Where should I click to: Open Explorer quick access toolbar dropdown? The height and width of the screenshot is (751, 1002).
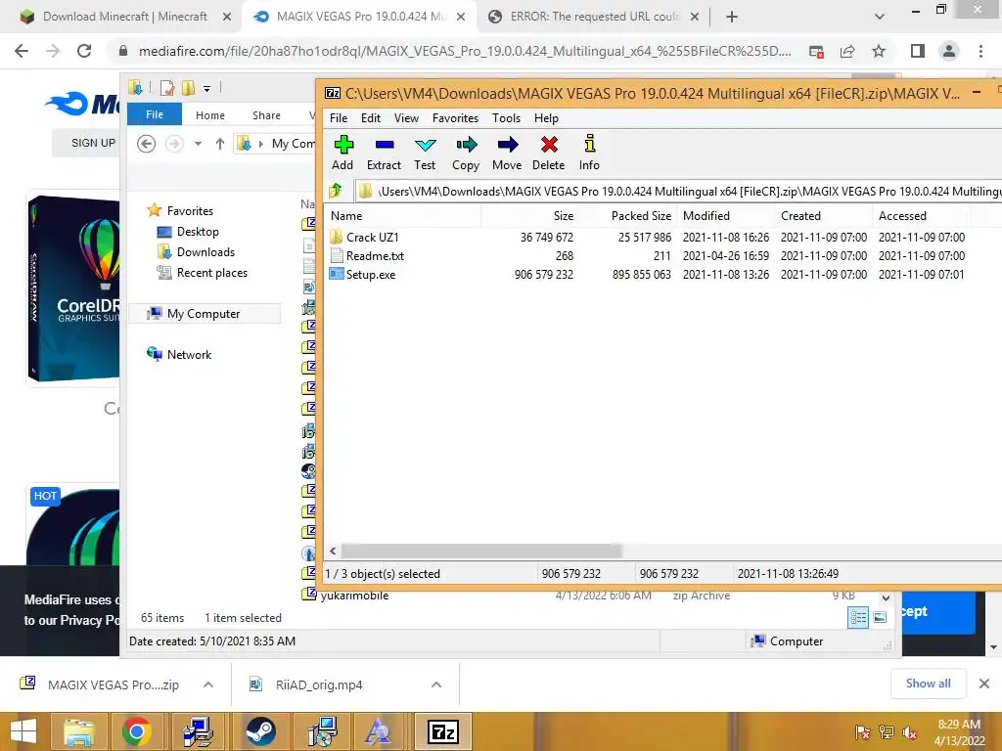[207, 89]
